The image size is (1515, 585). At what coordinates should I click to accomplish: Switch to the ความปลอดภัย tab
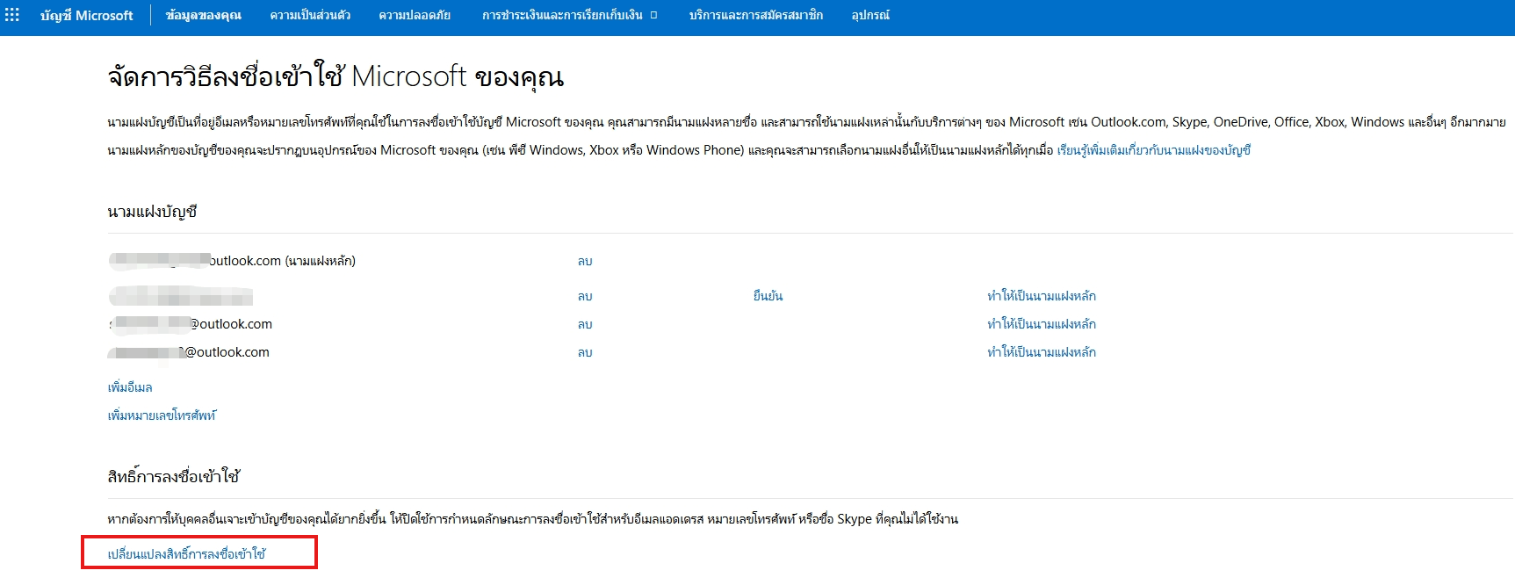coord(415,16)
